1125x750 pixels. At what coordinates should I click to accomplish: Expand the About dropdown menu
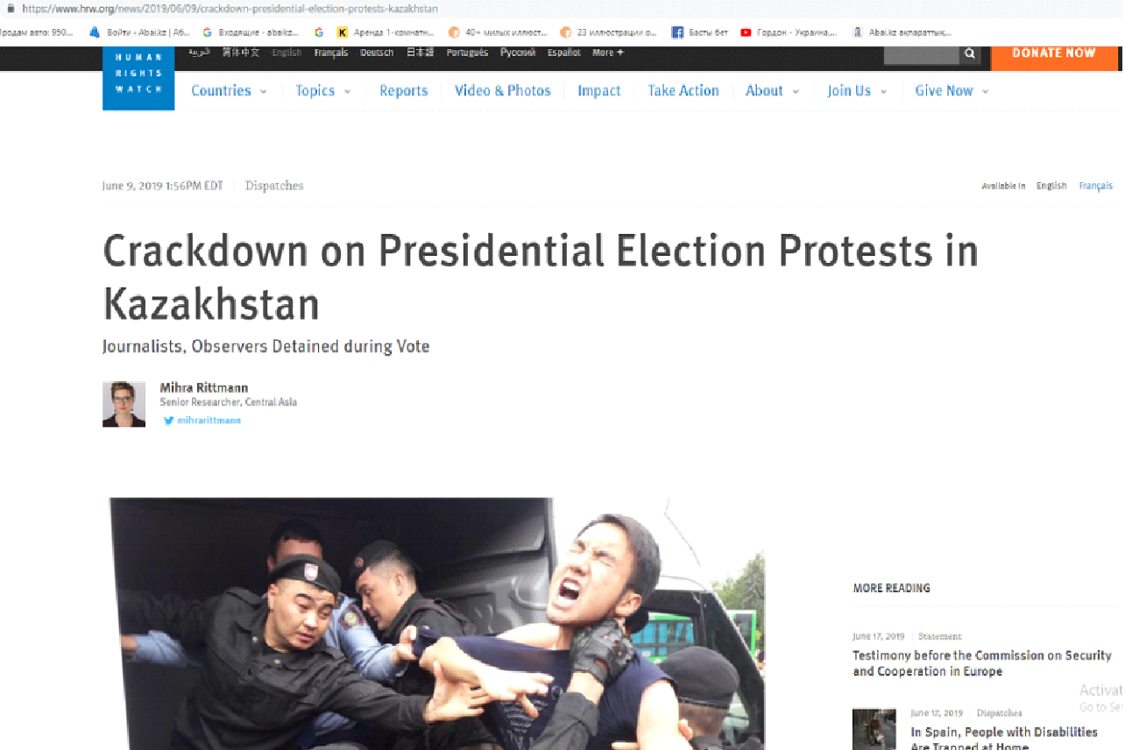coord(772,91)
